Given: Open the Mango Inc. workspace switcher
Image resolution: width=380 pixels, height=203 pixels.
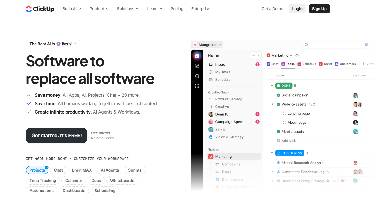Looking at the screenshot, I should click(x=207, y=45).
